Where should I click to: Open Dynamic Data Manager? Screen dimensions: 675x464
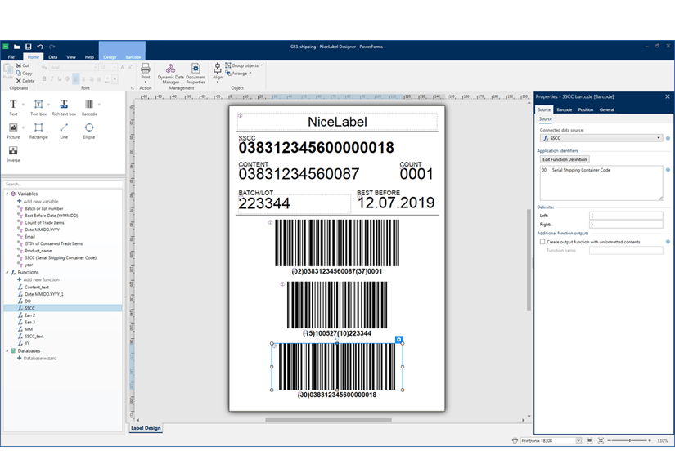[170, 74]
